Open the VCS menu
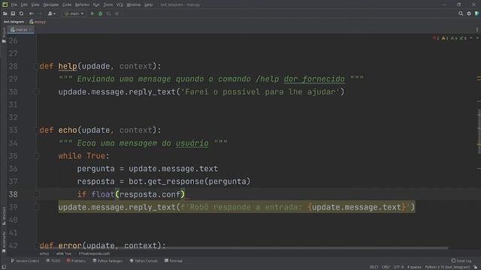 click(x=119, y=4)
